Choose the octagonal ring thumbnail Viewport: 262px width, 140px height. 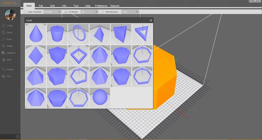(79, 98)
